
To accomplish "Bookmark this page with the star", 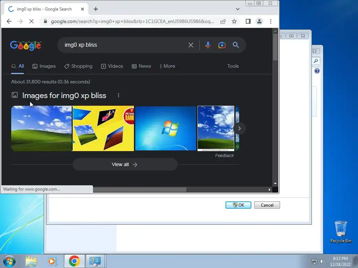I will point(234,21).
